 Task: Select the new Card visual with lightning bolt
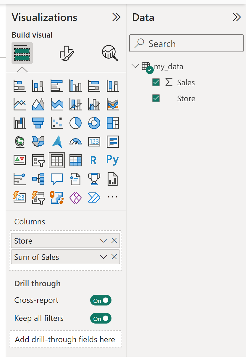[20, 197]
